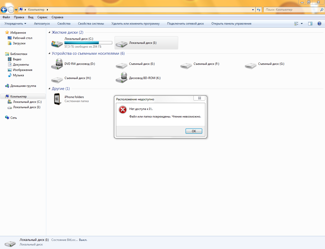Open the view options dropdown arrow
This screenshot has height=249, width=325.
(302, 24)
